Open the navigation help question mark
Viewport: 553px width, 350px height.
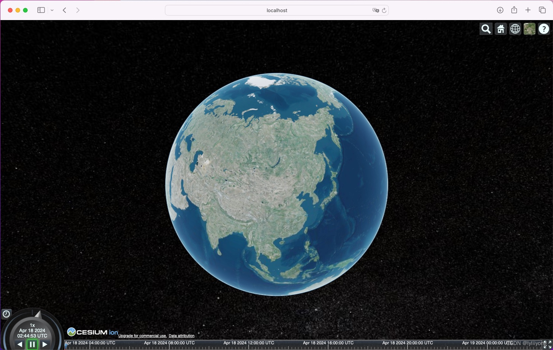544,29
